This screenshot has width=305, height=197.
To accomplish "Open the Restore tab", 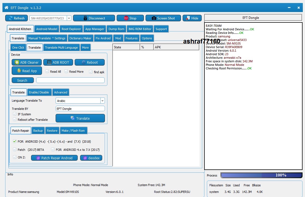I will click(52, 131).
